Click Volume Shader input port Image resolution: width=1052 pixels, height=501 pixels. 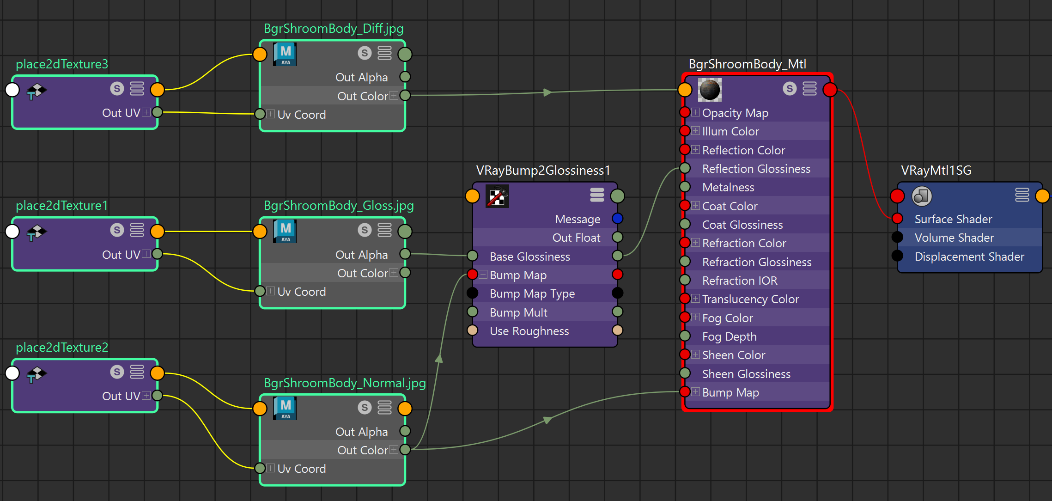pyautogui.click(x=897, y=237)
